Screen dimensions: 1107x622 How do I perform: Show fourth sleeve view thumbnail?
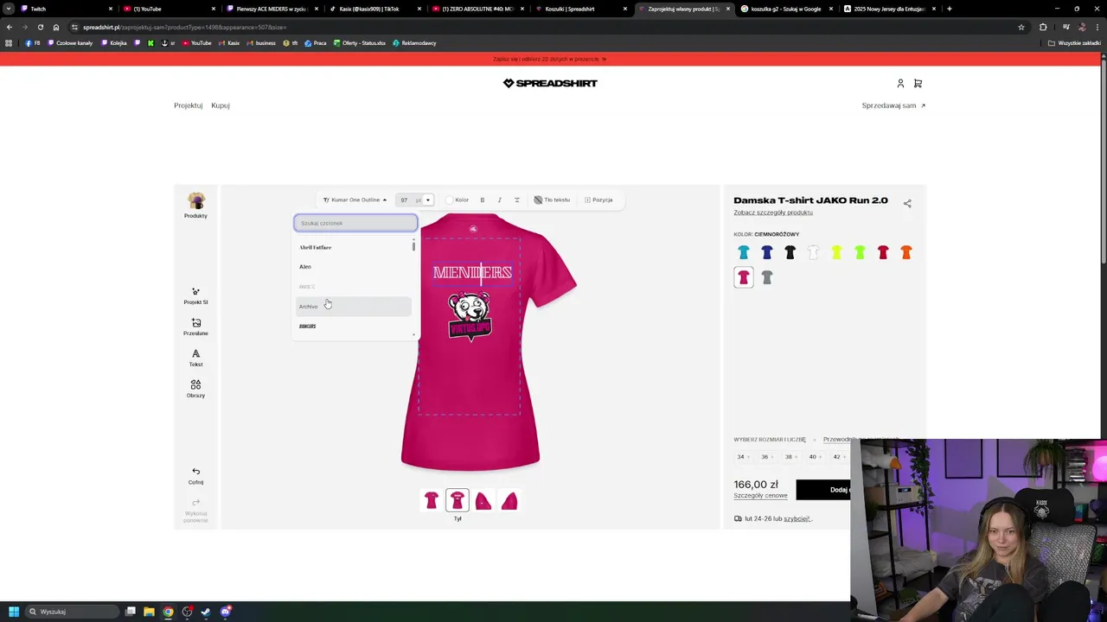click(x=509, y=500)
